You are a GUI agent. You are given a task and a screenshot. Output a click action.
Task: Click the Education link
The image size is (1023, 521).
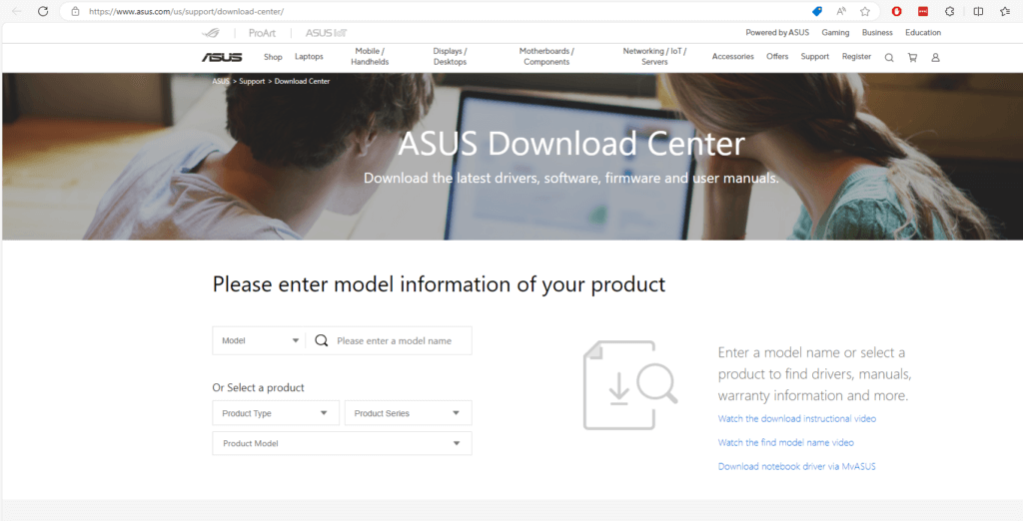(922, 33)
